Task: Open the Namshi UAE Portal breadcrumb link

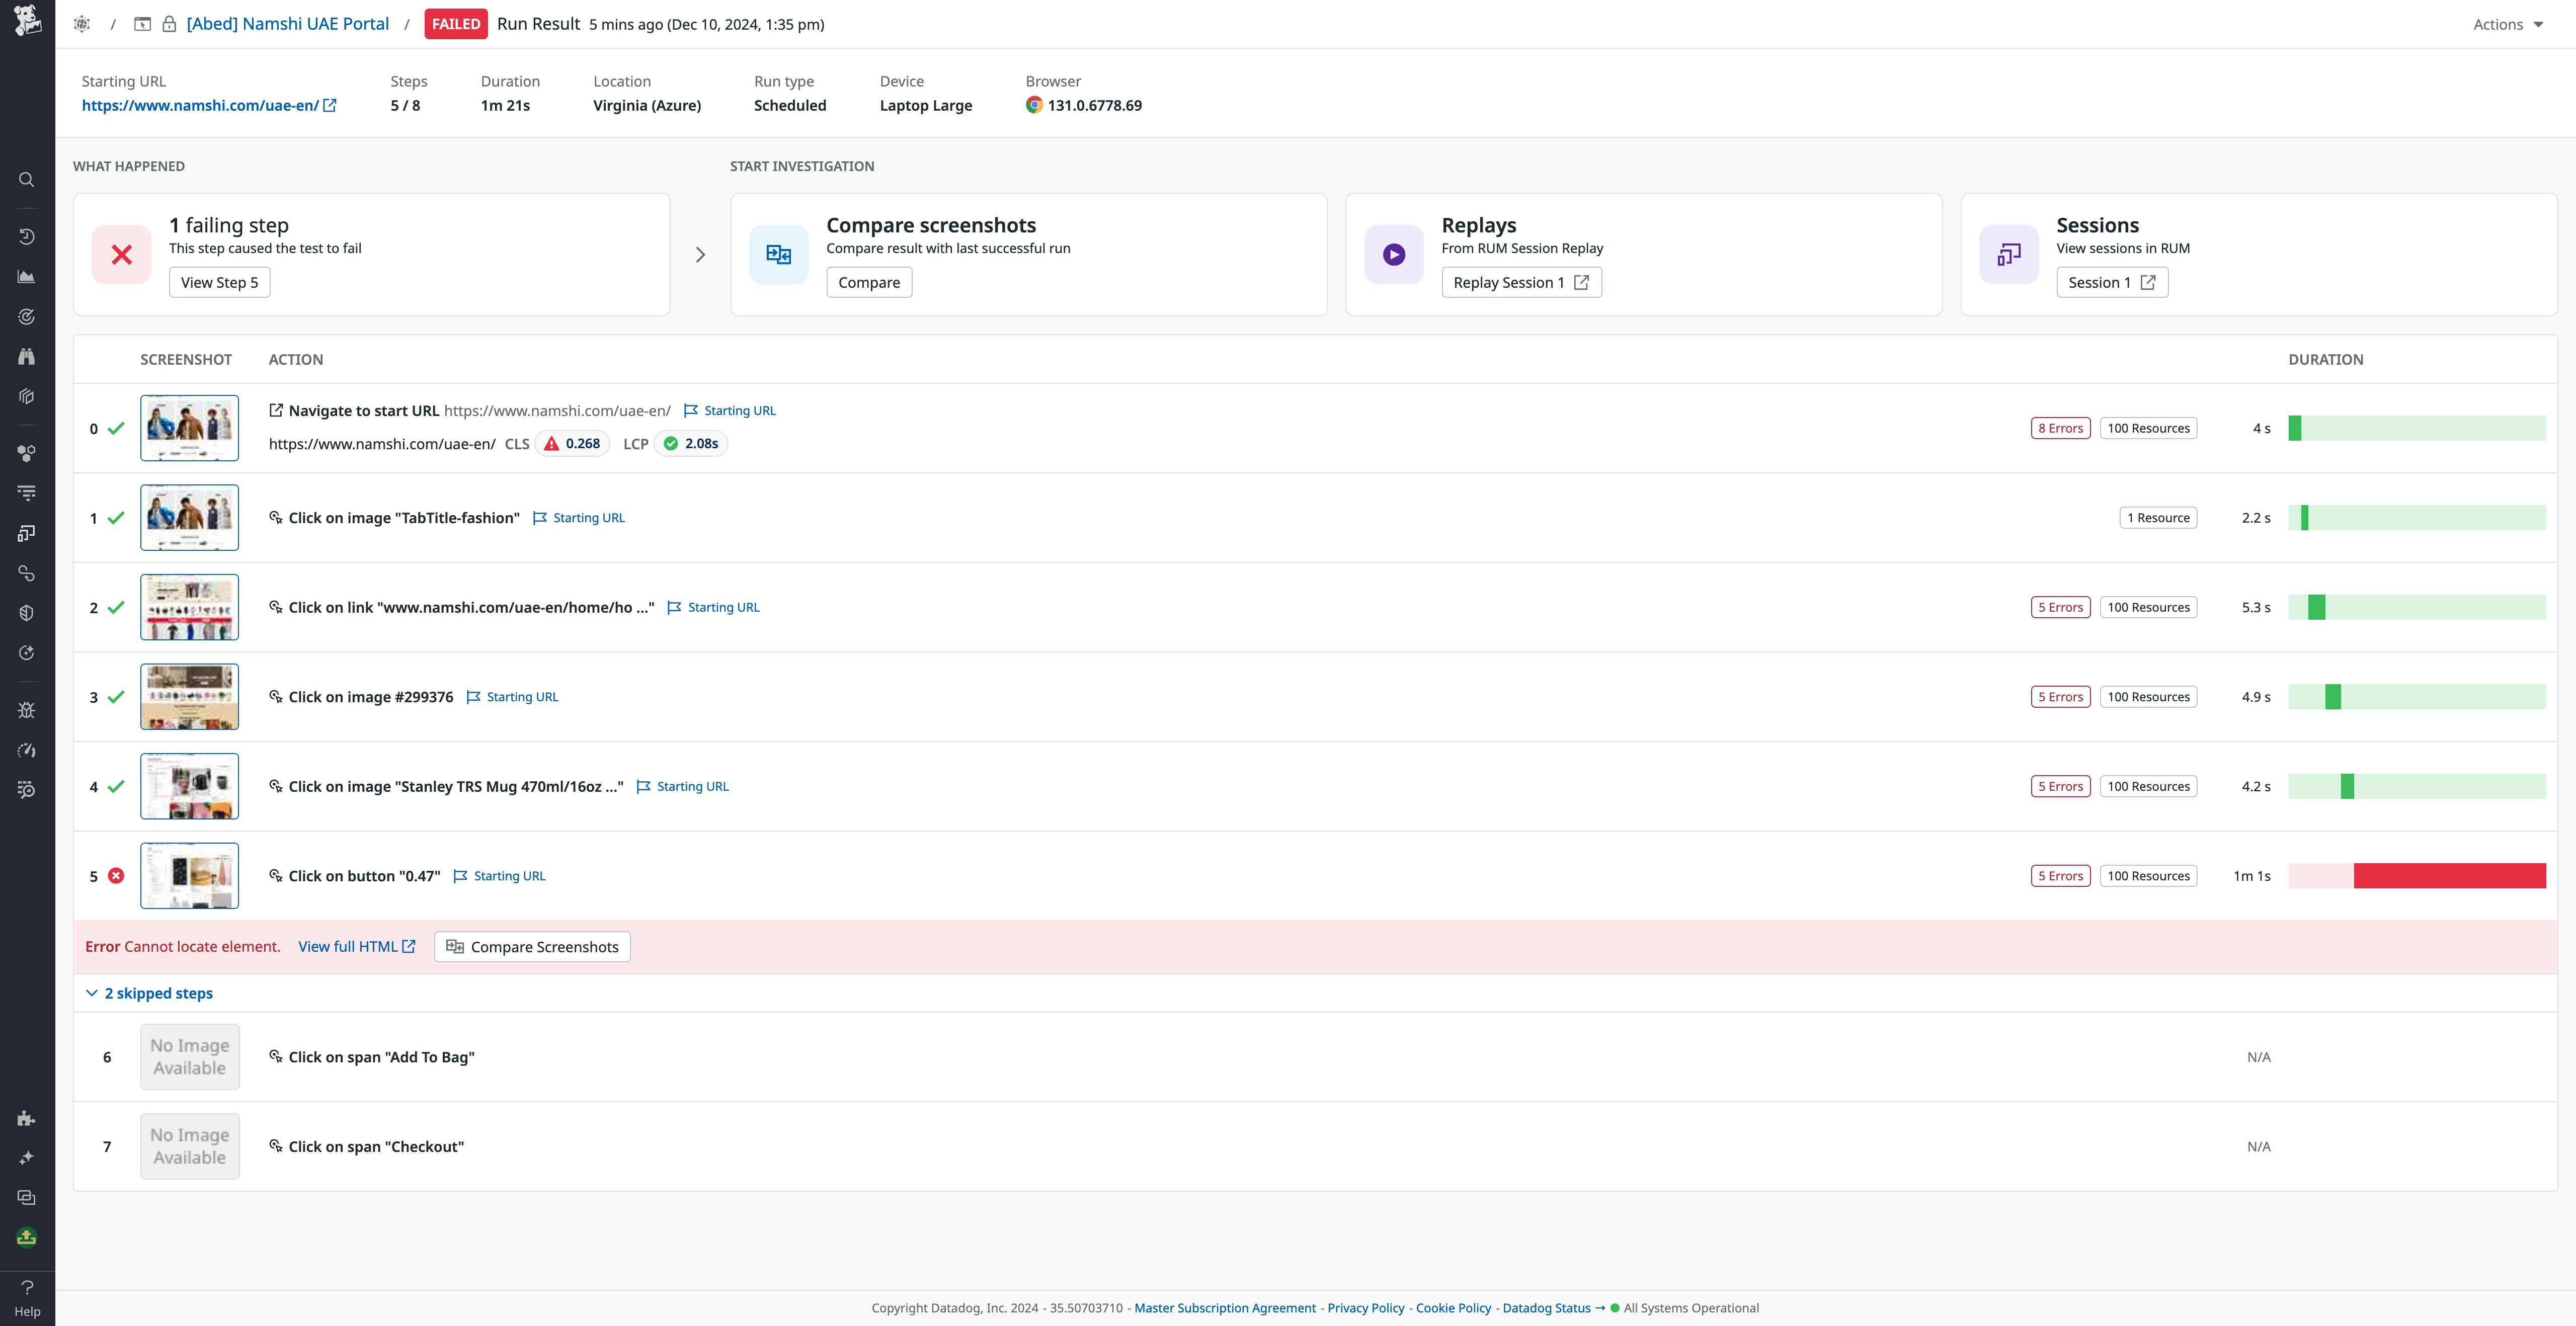Action: (287, 24)
